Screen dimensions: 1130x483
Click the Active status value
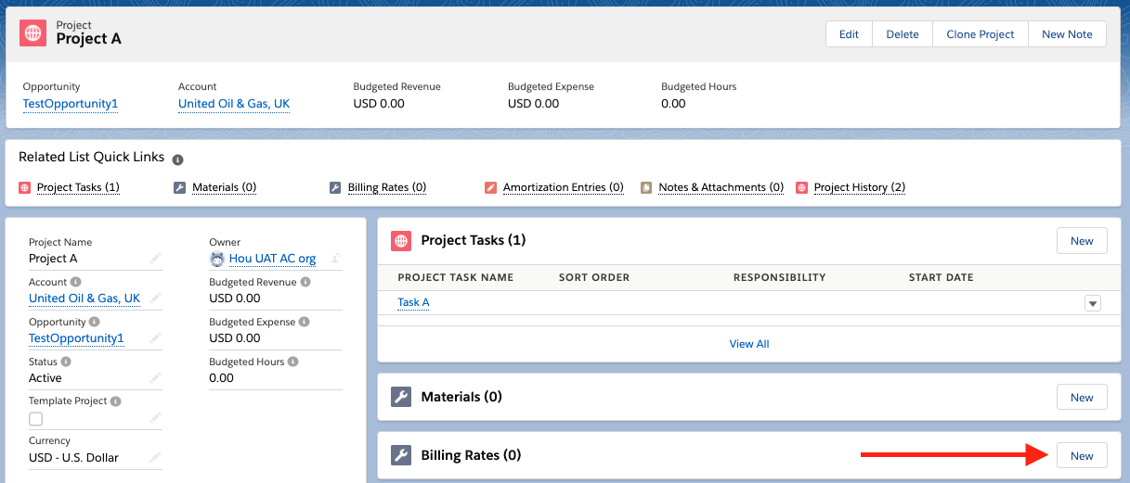pyautogui.click(x=45, y=378)
